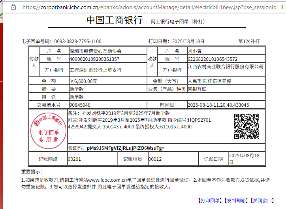
Task: Click 付款人 label cell
Action: (34, 62)
